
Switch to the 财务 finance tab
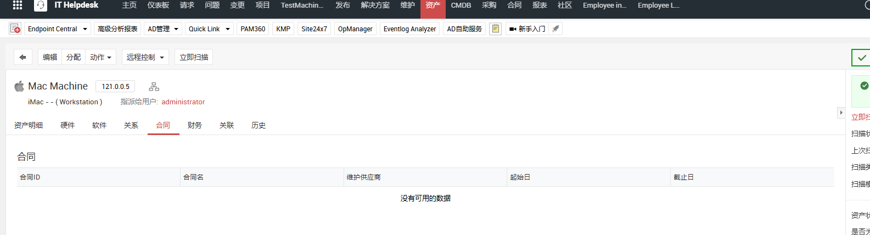(x=195, y=125)
